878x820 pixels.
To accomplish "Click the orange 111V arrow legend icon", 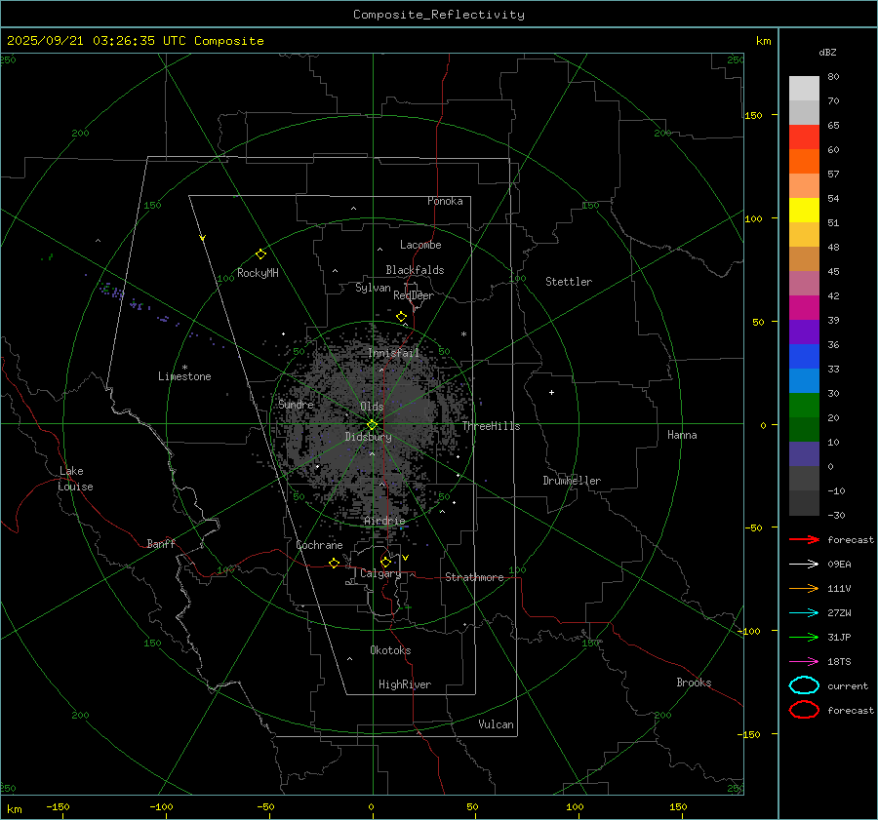I will pos(804,588).
